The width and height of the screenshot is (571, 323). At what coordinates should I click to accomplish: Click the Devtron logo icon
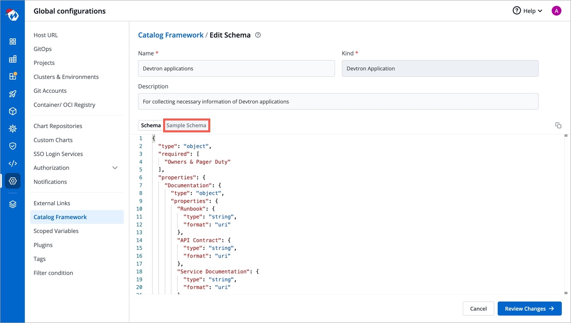coord(12,15)
